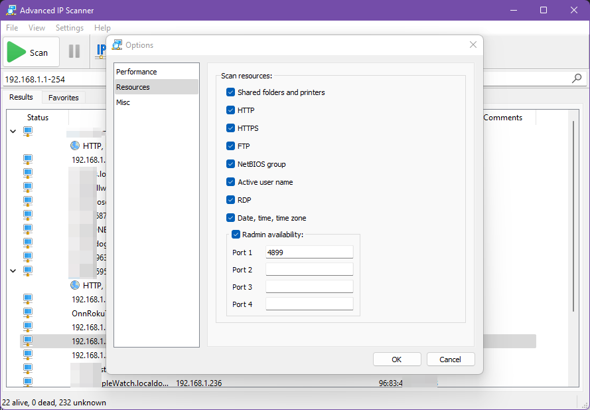Click the IP toolbar icon
The image size is (590, 410).
click(102, 51)
